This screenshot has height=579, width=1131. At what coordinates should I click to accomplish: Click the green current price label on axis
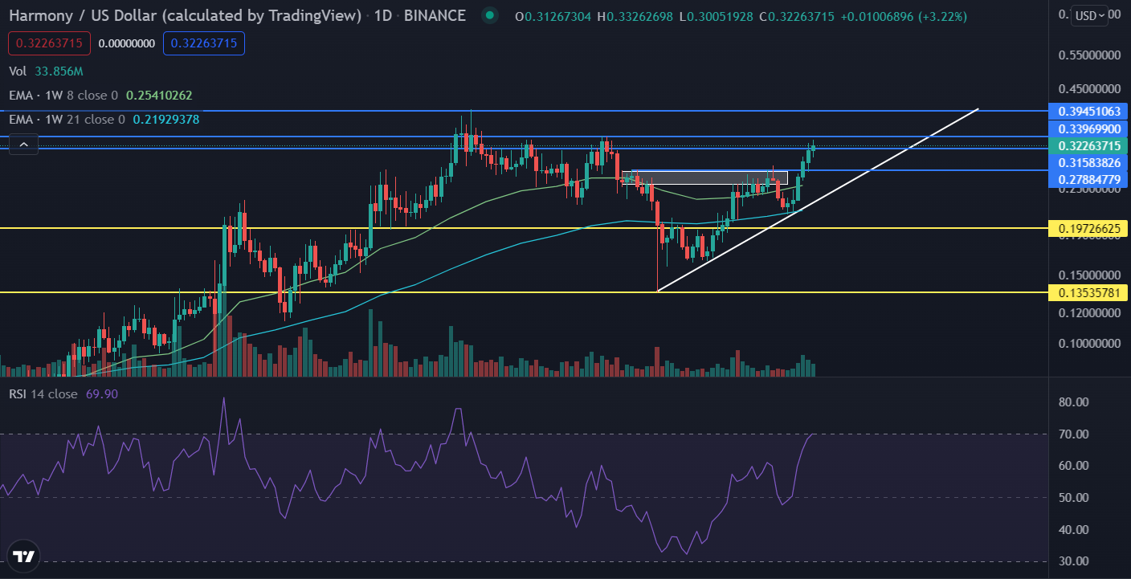coord(1088,146)
